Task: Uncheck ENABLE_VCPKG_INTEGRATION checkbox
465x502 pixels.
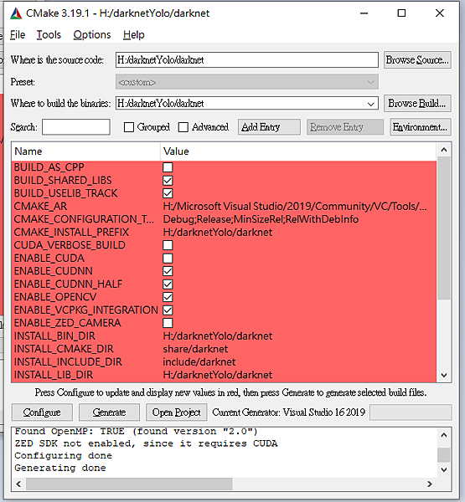Action: (x=168, y=310)
